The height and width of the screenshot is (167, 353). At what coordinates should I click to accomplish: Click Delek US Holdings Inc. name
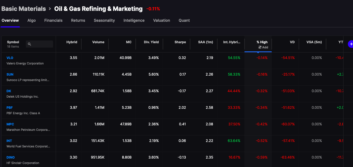[23, 97]
